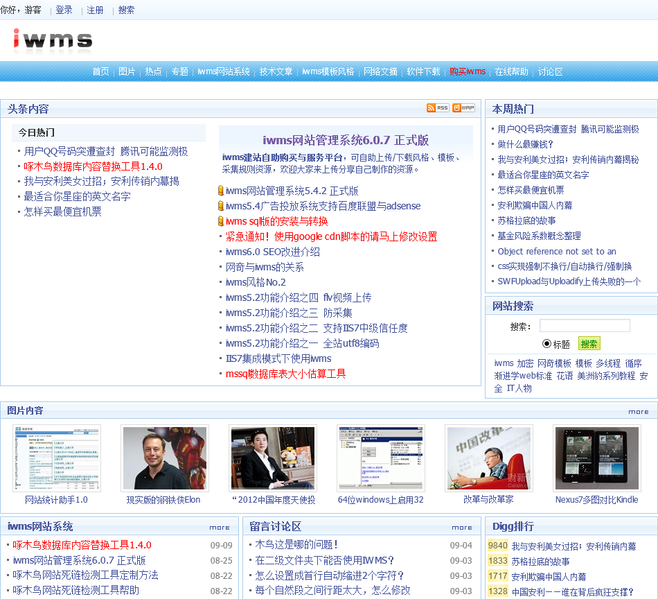The image size is (658, 599).
Task: Open iwms5.2功能介绍之四 flv视频上传
Action: [299, 297]
